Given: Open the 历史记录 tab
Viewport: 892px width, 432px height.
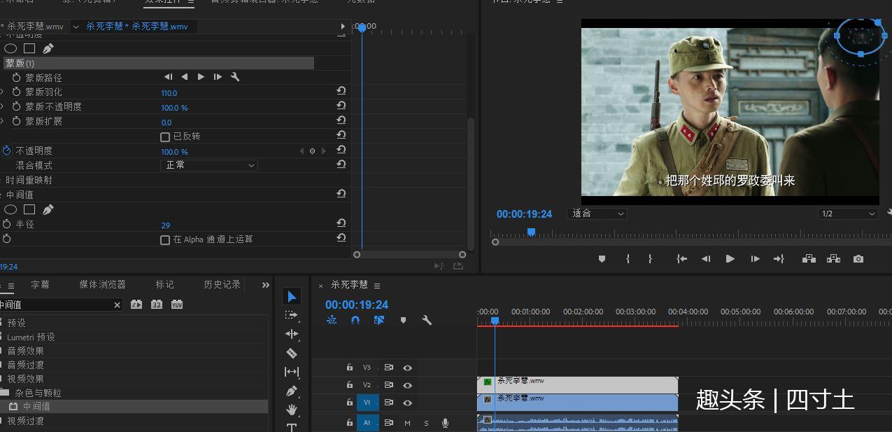Looking at the screenshot, I should click(x=222, y=284).
